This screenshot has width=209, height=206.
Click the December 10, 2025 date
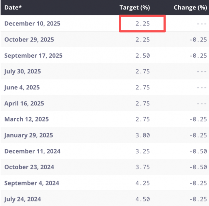click(32, 24)
